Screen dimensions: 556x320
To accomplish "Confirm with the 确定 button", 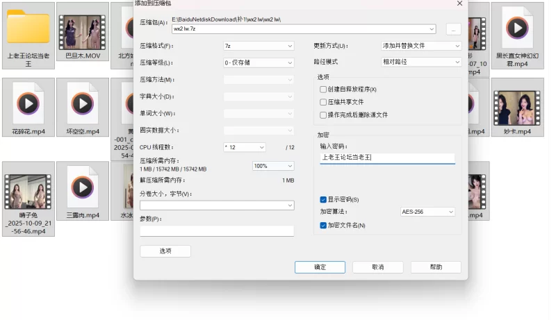I will pyautogui.click(x=320, y=267).
